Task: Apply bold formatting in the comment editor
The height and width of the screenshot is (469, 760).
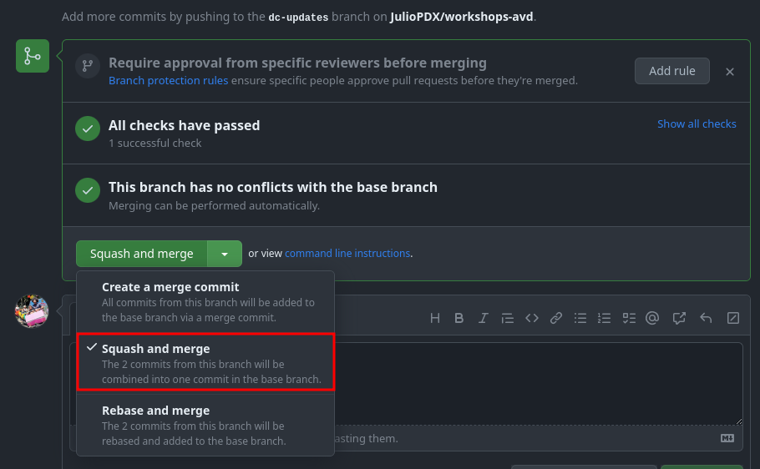Action: point(459,318)
